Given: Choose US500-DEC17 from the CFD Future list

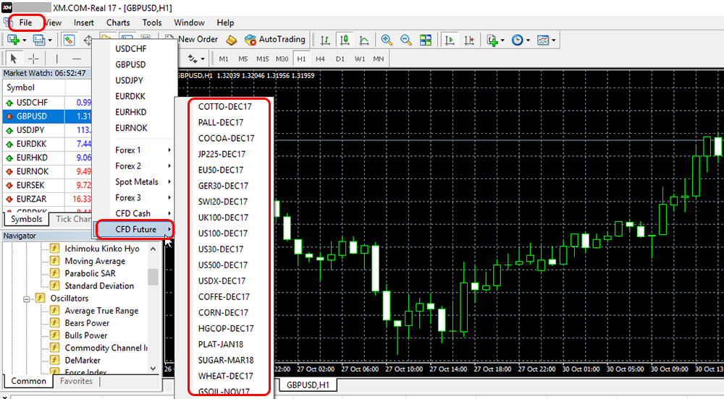Looking at the screenshot, I should pyautogui.click(x=223, y=265).
